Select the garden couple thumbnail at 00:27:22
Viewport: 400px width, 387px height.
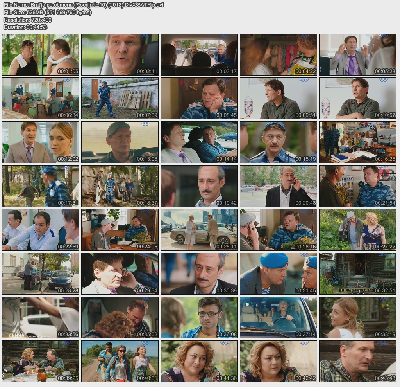[358, 230]
